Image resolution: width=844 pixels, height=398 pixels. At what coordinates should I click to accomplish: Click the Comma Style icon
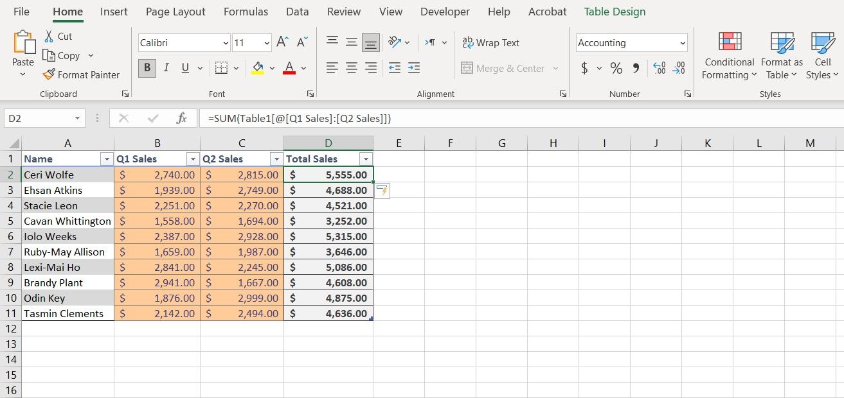click(x=635, y=68)
